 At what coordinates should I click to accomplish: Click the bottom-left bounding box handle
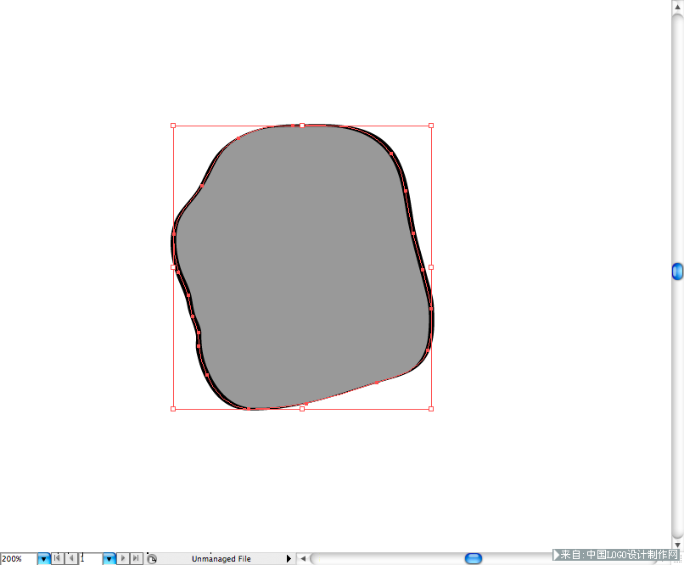(173, 409)
